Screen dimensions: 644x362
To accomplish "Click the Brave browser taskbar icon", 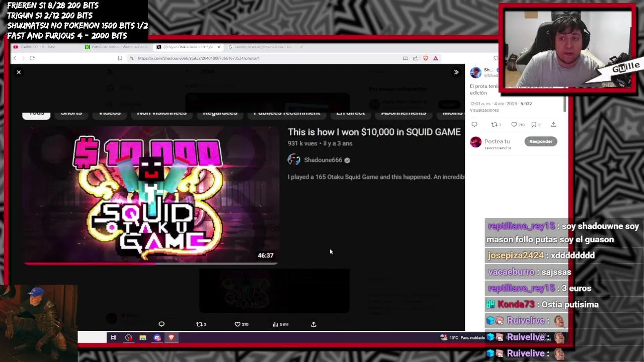I will point(172,338).
